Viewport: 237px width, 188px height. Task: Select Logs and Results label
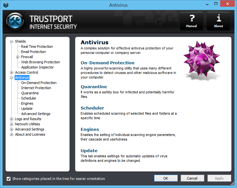28,119
